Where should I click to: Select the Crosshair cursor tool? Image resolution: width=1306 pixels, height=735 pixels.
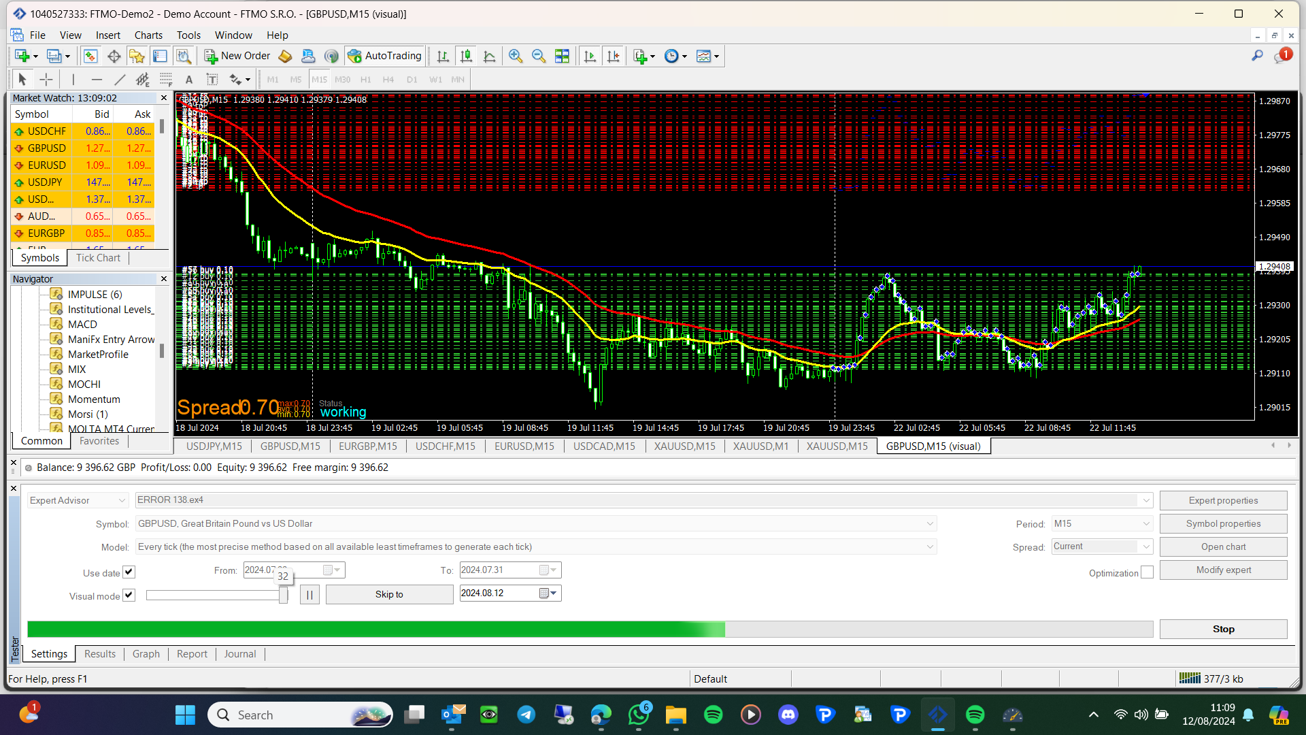click(46, 80)
